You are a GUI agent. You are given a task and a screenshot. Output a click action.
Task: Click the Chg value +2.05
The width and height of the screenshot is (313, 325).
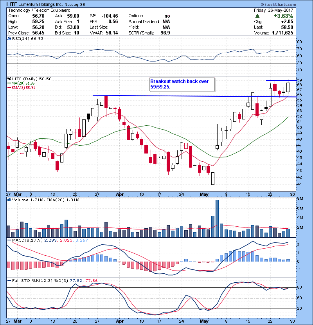(x=287, y=22)
